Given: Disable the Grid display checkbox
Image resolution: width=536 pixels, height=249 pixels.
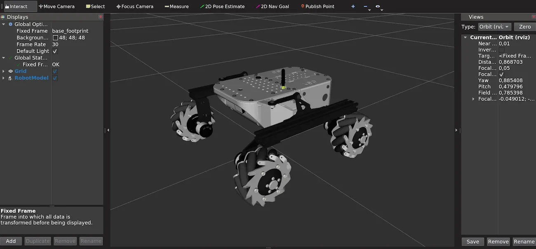Looking at the screenshot, I should coord(55,71).
